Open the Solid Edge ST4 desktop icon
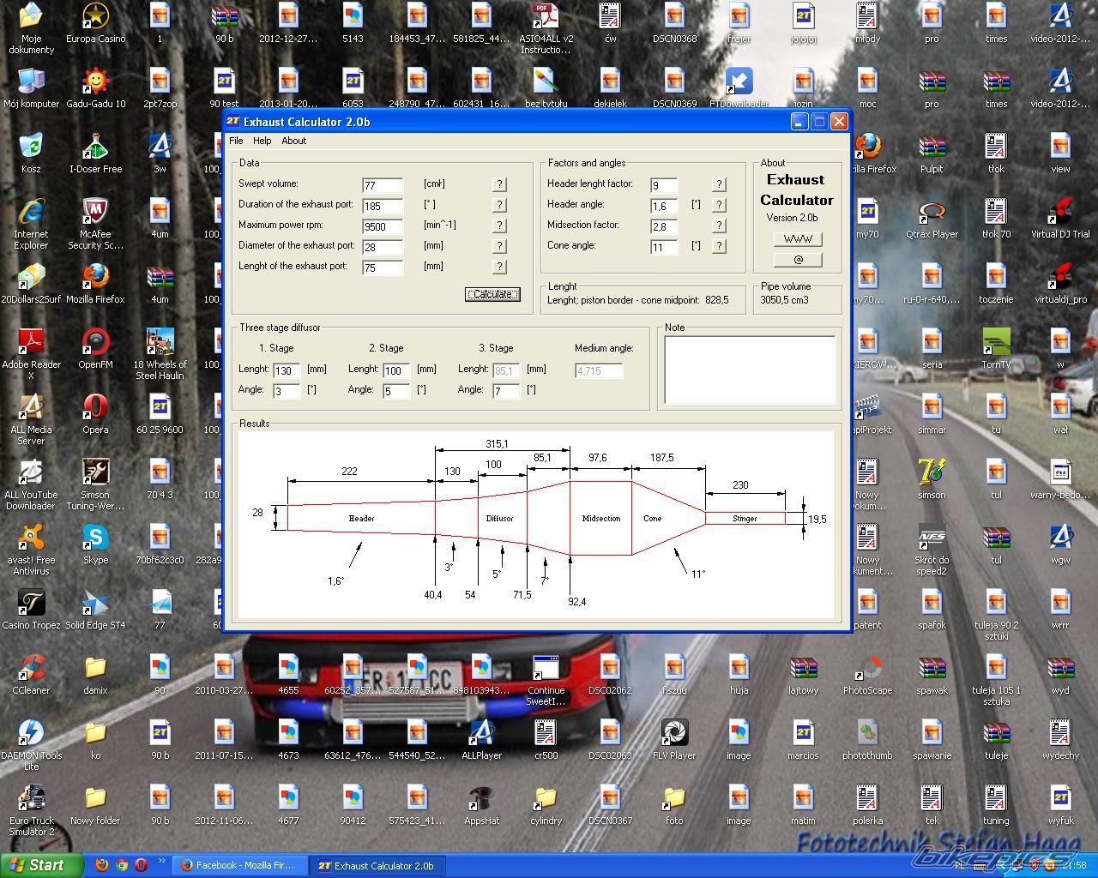Screen dimensions: 1098x878 point(95,603)
